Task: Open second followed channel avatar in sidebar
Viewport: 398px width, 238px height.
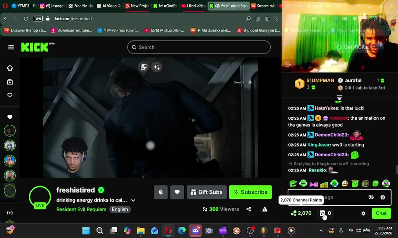Action: [x=10, y=145]
